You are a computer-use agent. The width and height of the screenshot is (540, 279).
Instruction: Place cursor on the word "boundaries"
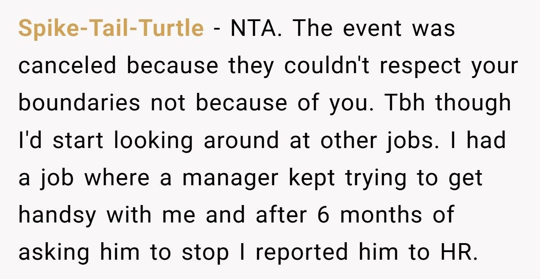point(79,103)
